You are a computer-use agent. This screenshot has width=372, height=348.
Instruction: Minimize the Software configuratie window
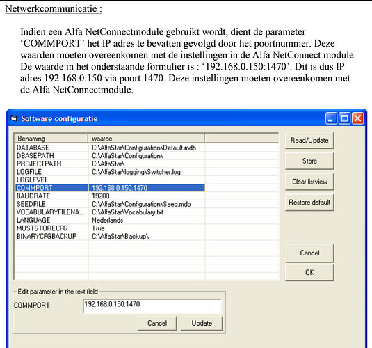pyautogui.click(x=330, y=118)
